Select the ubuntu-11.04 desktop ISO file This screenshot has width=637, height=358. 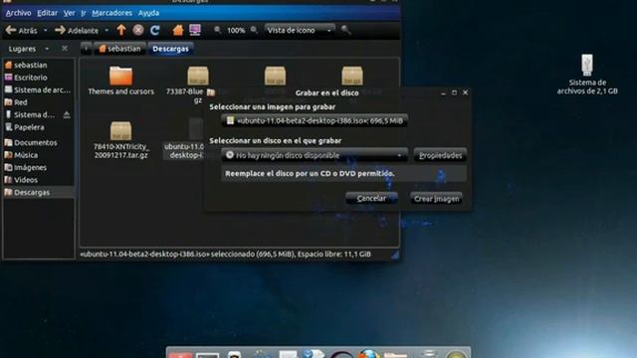[184, 140]
